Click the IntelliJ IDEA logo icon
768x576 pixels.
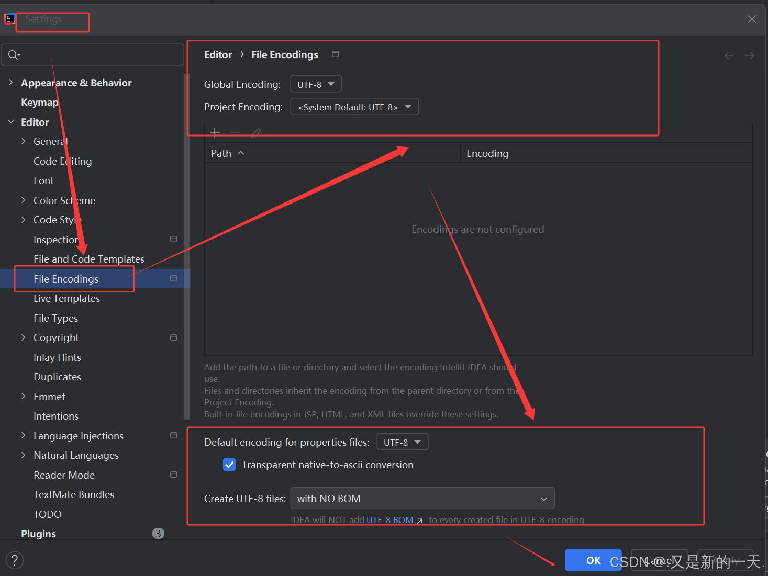9,19
